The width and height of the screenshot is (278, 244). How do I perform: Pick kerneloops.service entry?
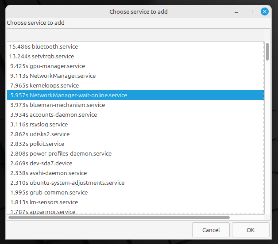pos(135,85)
